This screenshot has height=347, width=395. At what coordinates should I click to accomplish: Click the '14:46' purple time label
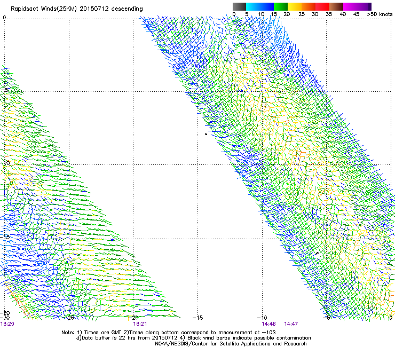coord(268,324)
